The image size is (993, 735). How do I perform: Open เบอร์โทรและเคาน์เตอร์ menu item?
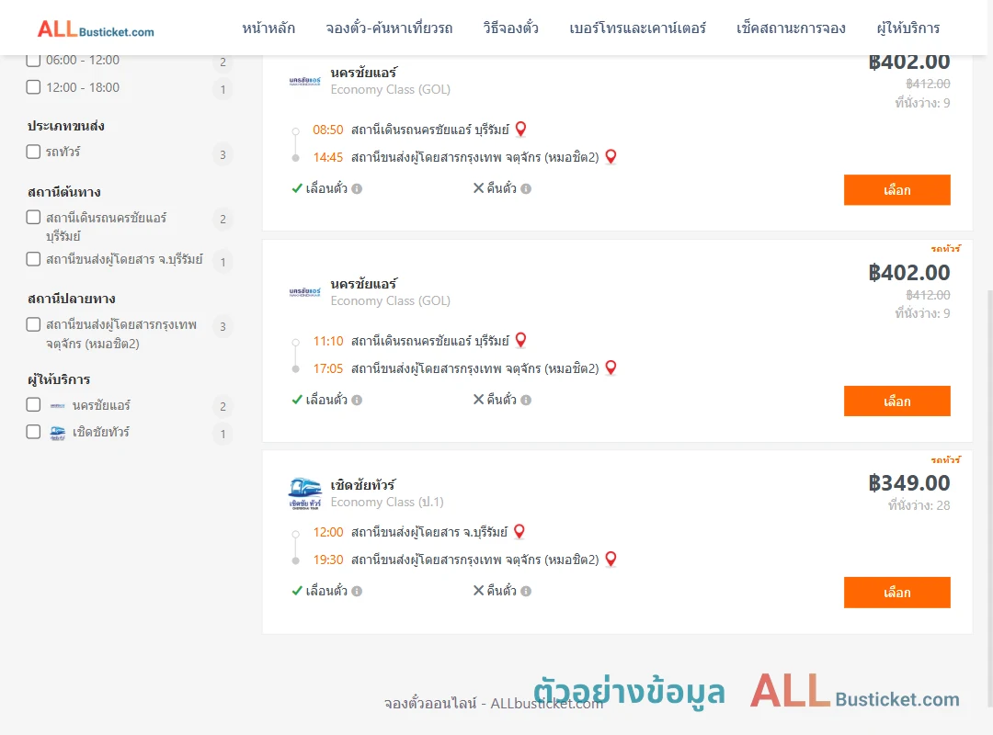[637, 28]
